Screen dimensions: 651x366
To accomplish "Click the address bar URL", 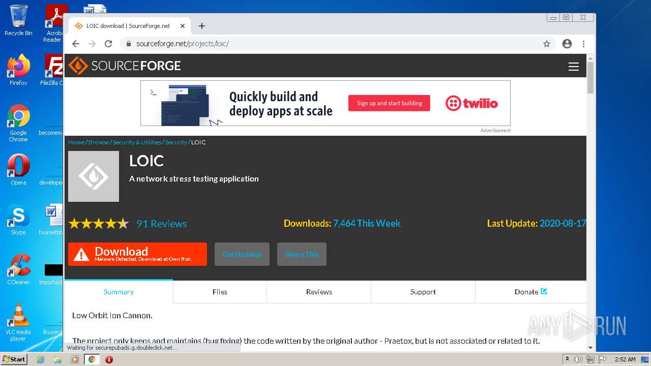I will pyautogui.click(x=183, y=44).
